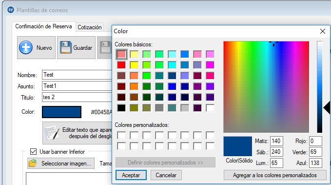Select the light yellow swatch in first row

134,54
